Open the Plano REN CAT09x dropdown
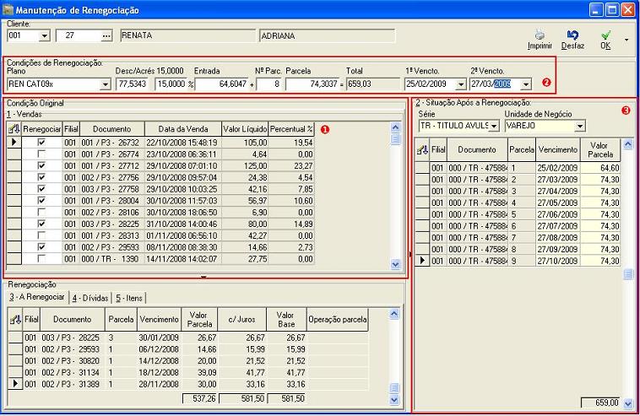640x416 pixels. click(105, 84)
